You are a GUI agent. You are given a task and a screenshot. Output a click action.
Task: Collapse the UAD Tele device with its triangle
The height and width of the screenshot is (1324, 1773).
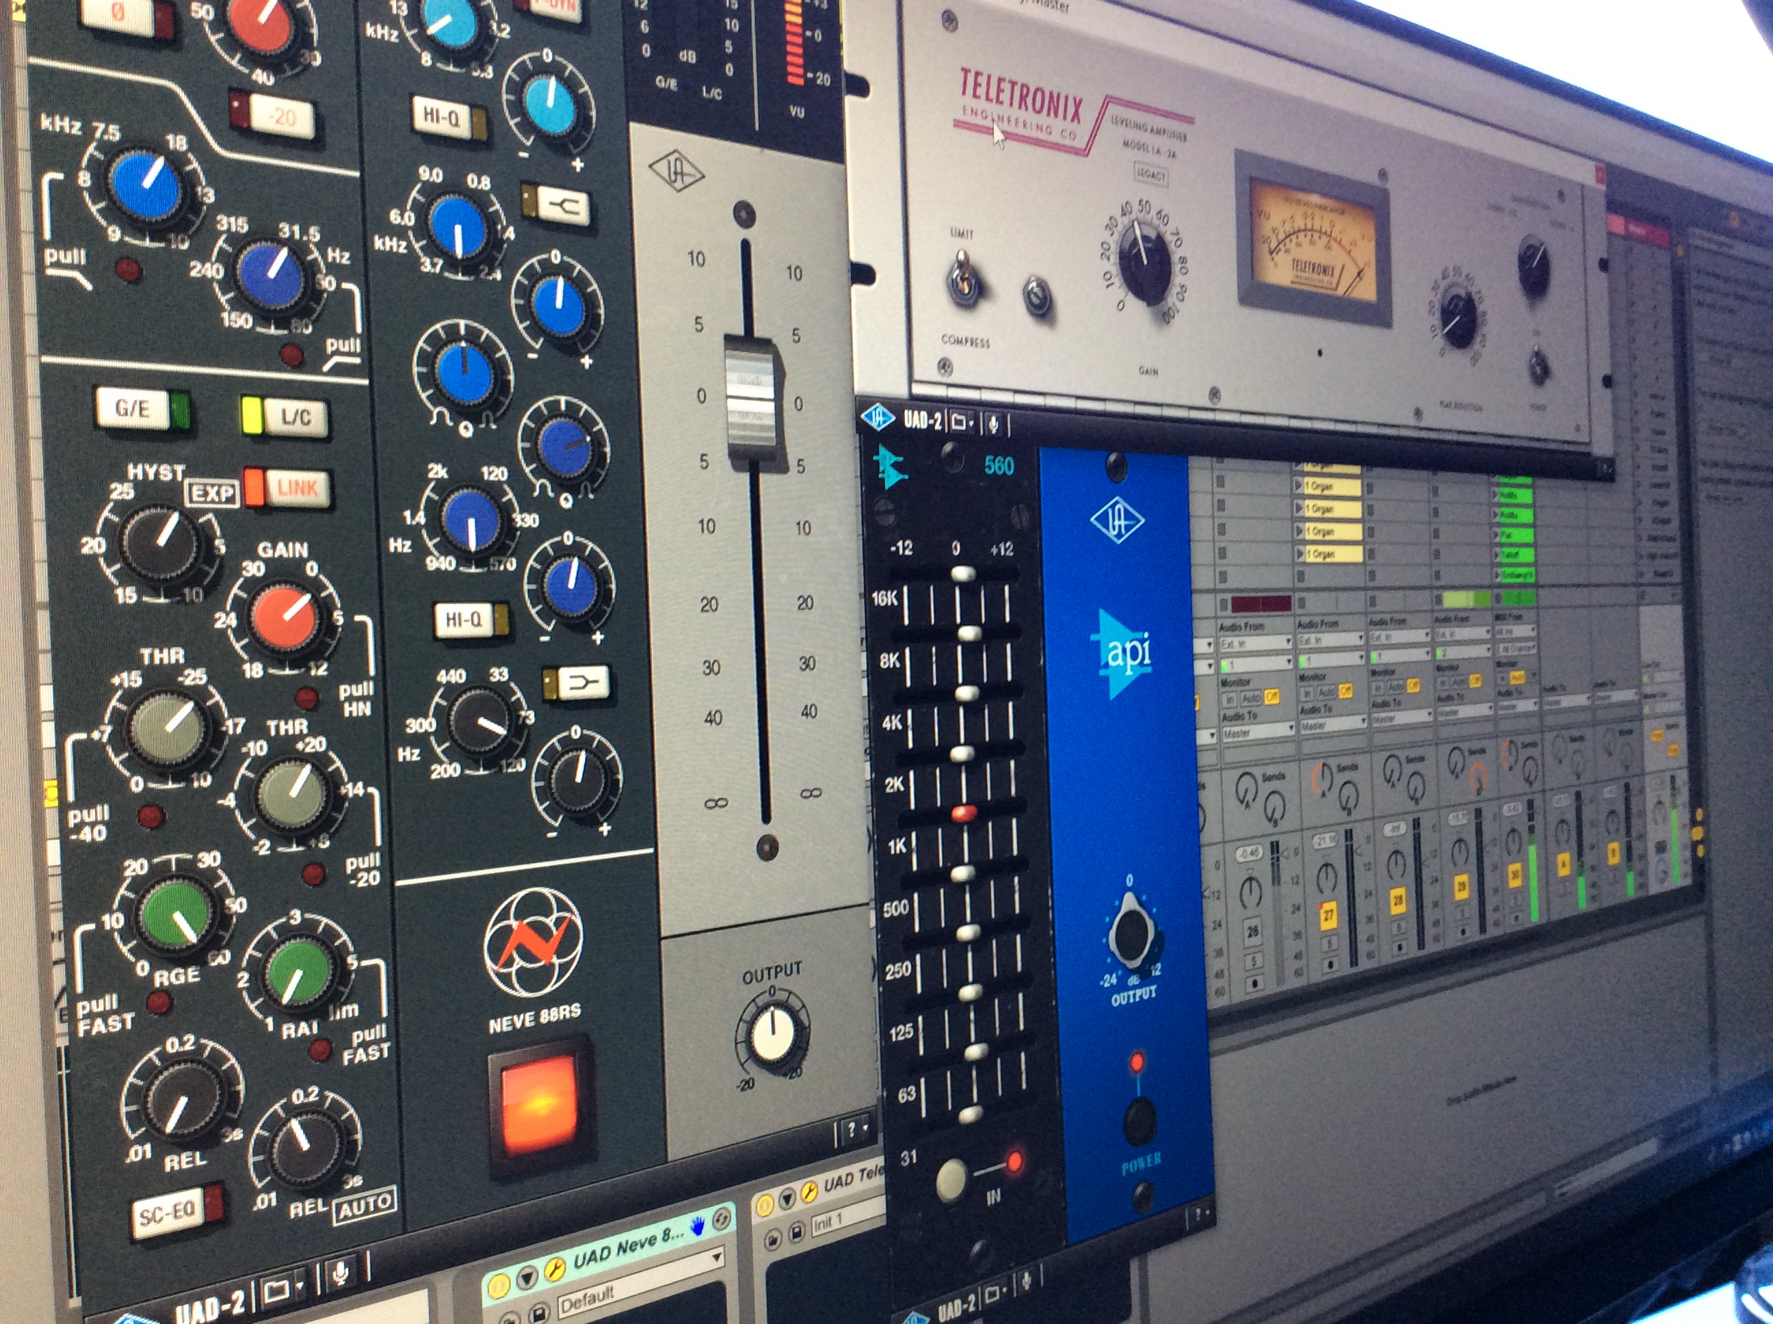[x=787, y=1198]
